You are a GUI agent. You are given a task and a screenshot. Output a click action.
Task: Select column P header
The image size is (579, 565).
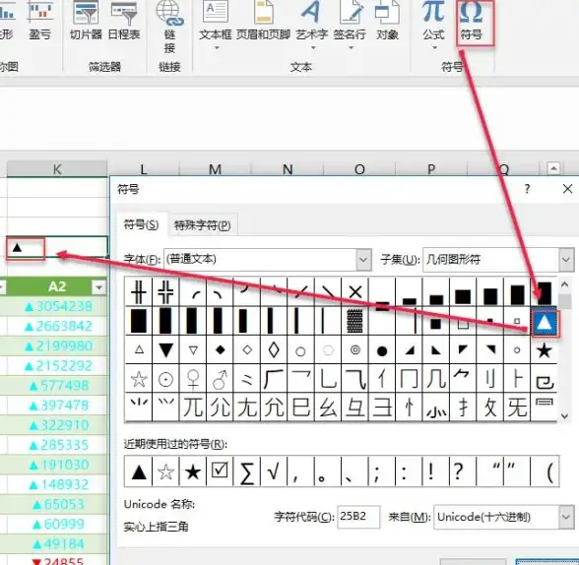click(431, 169)
